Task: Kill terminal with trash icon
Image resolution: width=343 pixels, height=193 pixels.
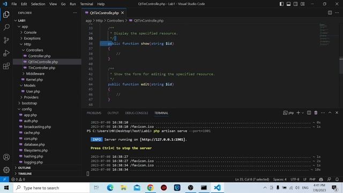Action: [316, 113]
